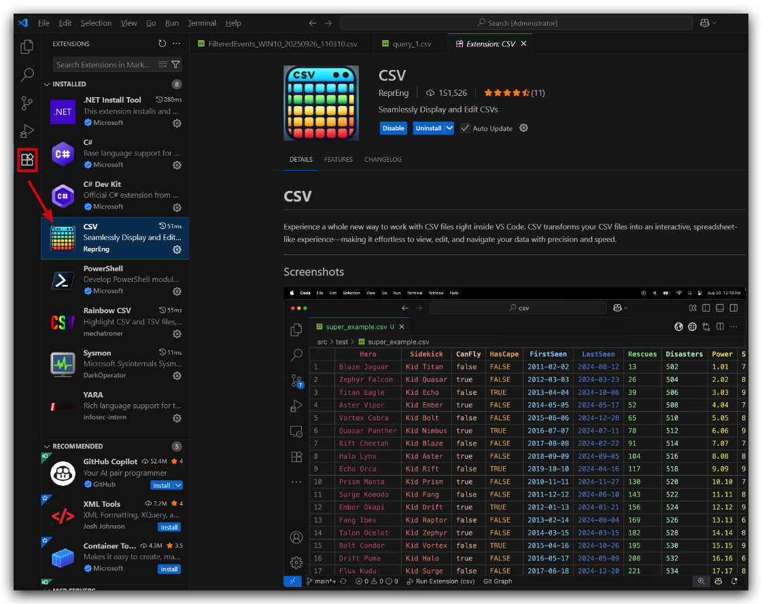Collapse the INSTALLED extensions section
Viewport: 762px width, 604px height.
47,84
